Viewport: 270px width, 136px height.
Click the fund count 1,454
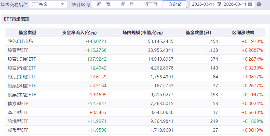coord(213,41)
